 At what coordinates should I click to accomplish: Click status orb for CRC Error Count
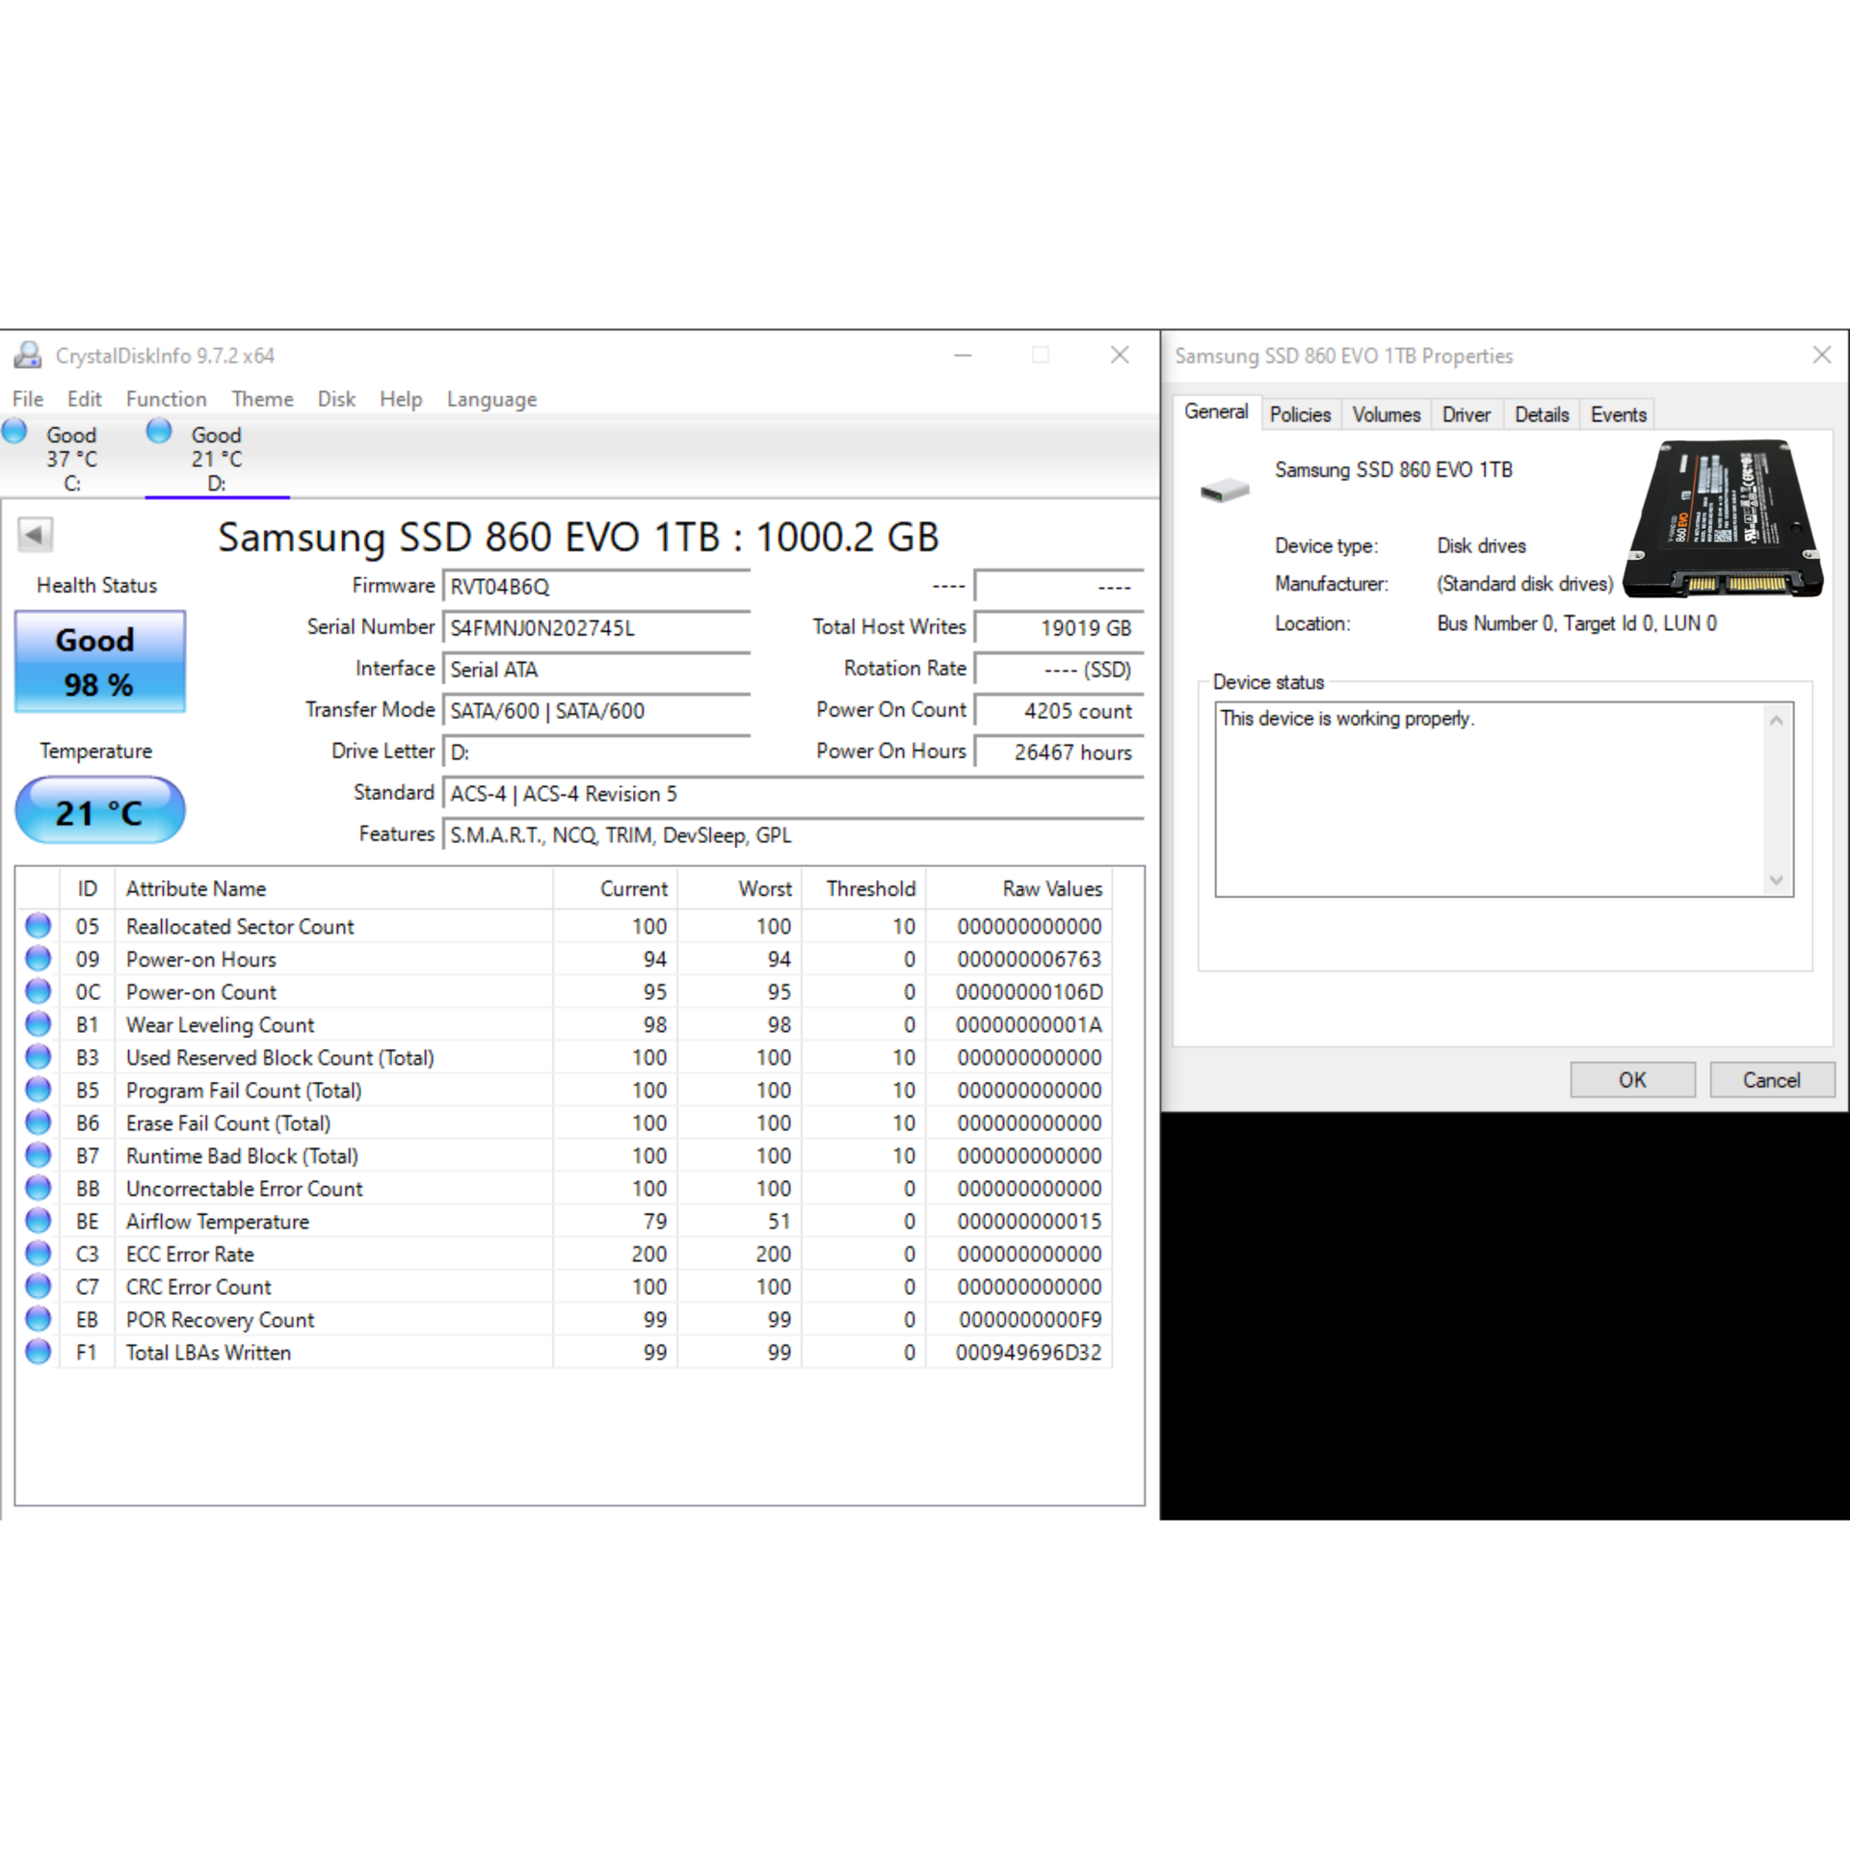(39, 1286)
